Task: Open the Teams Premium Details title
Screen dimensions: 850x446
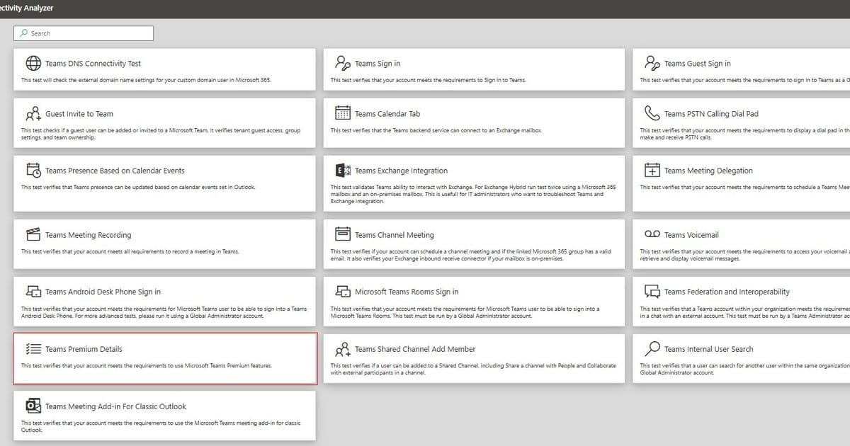Action: (84, 349)
